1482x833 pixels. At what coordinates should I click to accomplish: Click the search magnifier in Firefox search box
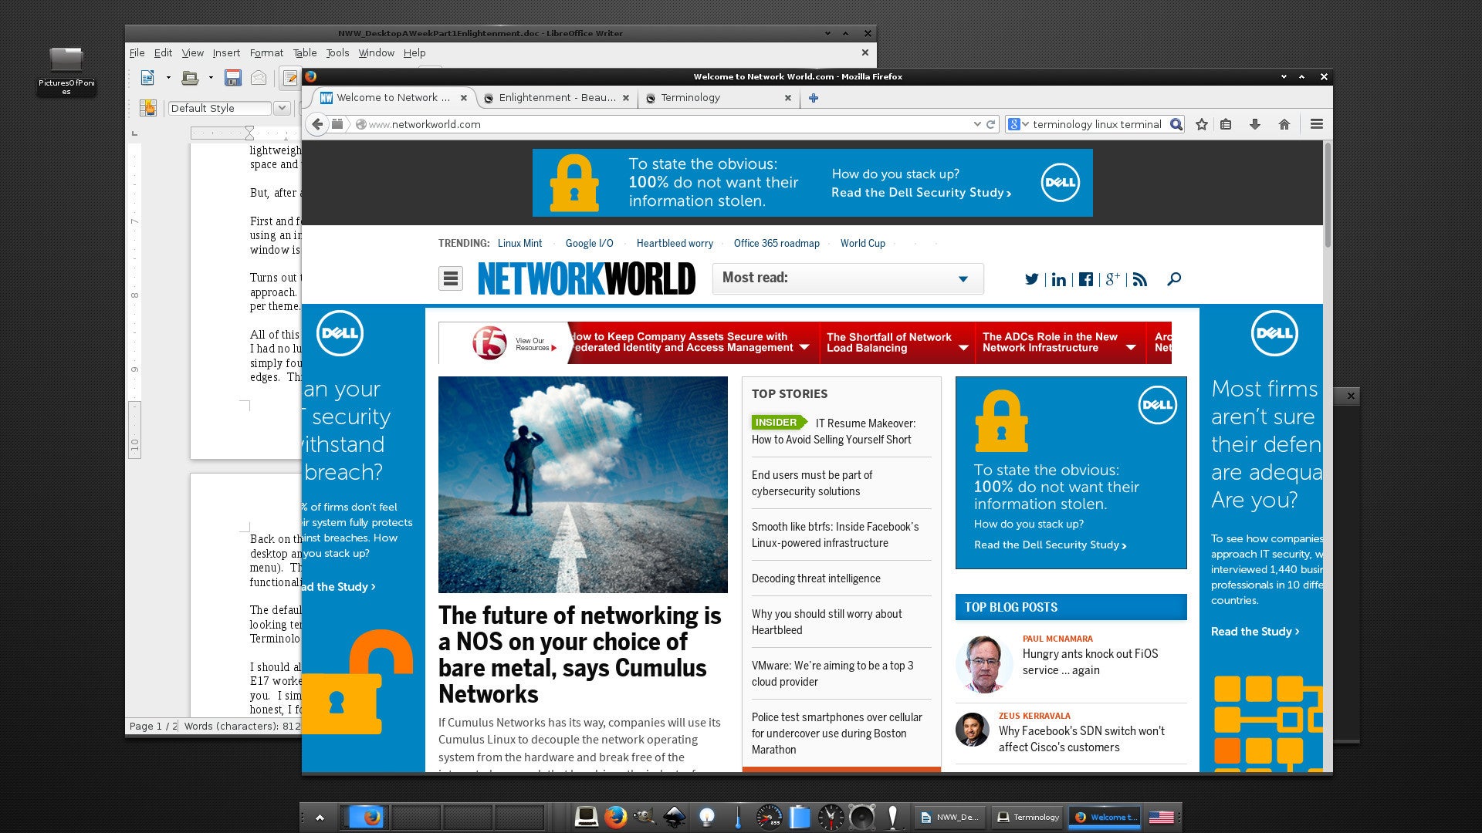(1176, 124)
